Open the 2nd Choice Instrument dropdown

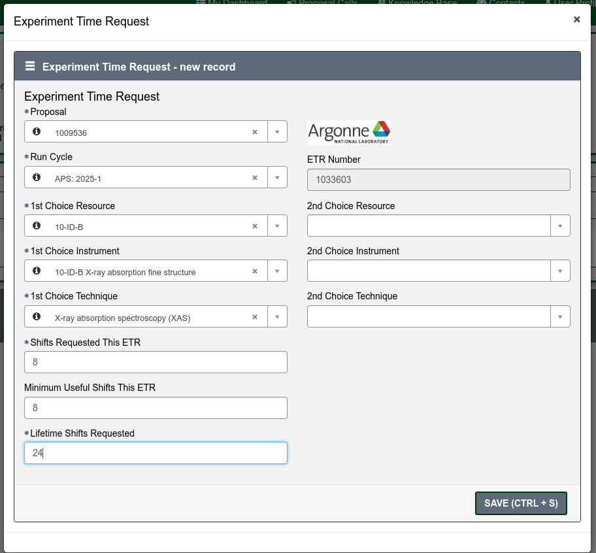(x=560, y=271)
